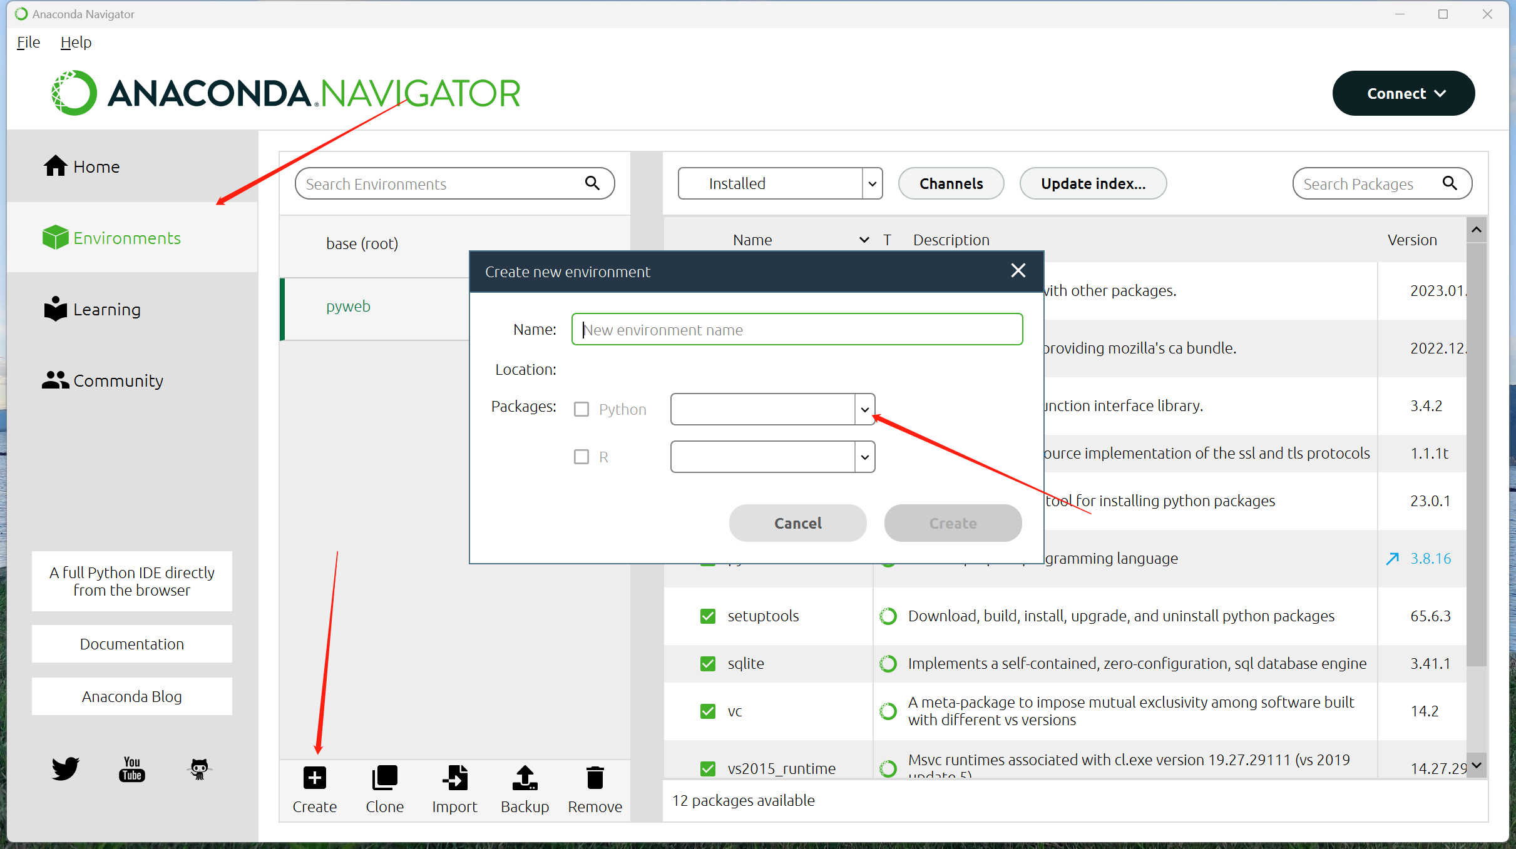1516x849 pixels.
Task: Open the Anaconda Blog link
Action: tap(132, 696)
